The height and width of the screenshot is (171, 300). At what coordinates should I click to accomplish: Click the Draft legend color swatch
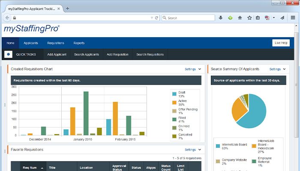tap(174, 94)
